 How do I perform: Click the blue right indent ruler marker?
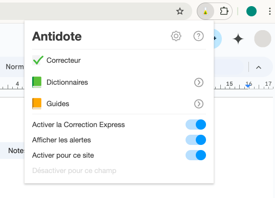pos(247,86)
